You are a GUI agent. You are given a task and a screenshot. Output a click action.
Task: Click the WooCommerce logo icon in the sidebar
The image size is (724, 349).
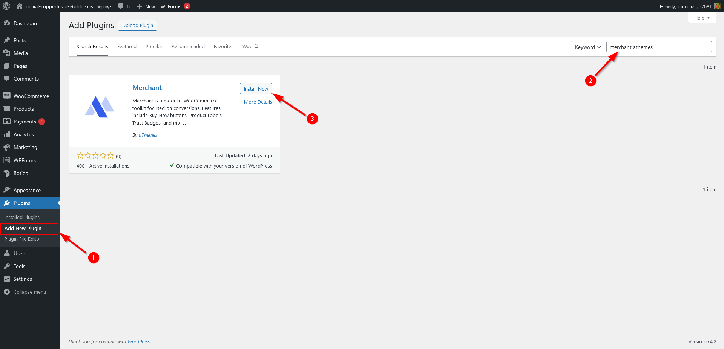[x=7, y=96]
